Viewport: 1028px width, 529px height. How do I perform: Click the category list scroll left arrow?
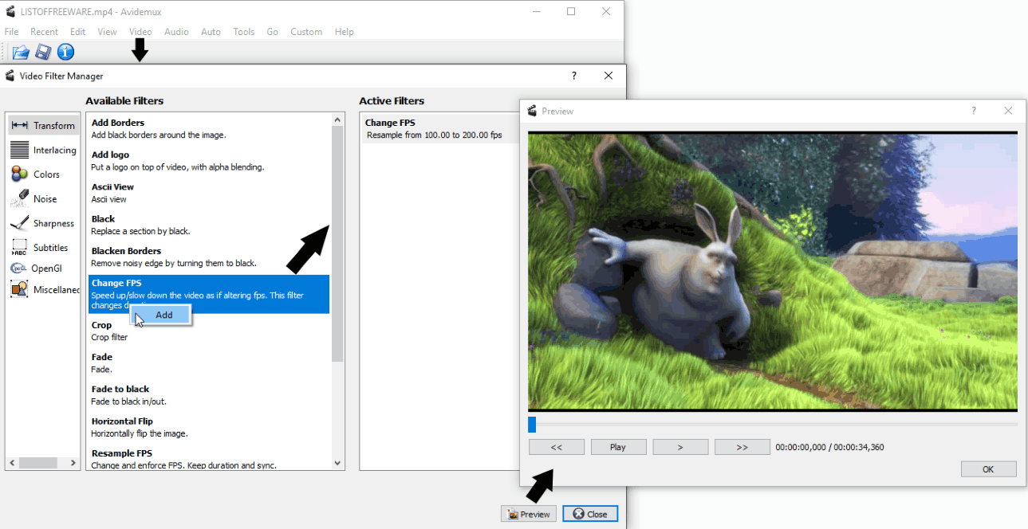[12, 463]
